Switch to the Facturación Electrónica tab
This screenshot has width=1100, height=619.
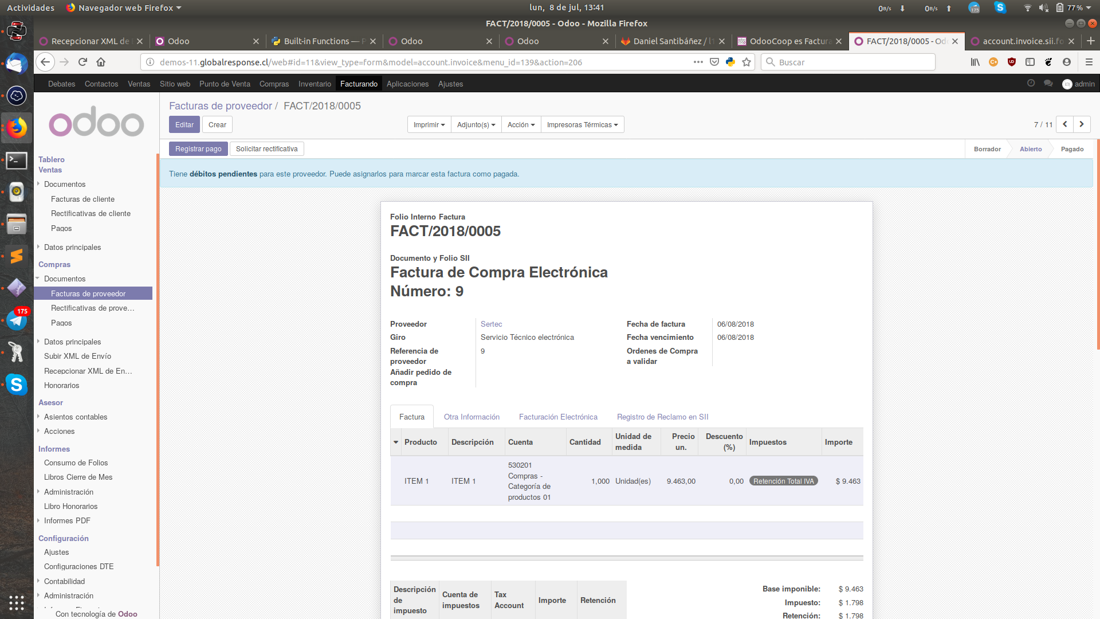[x=557, y=417]
